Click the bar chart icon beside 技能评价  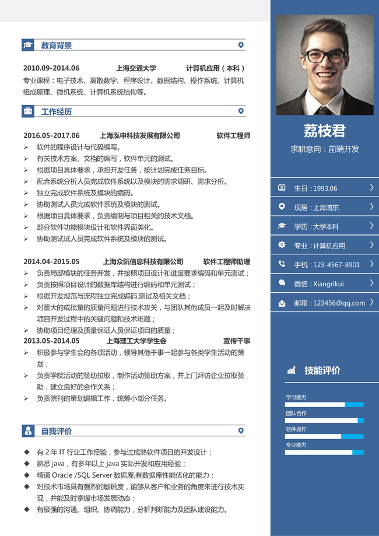point(291,370)
